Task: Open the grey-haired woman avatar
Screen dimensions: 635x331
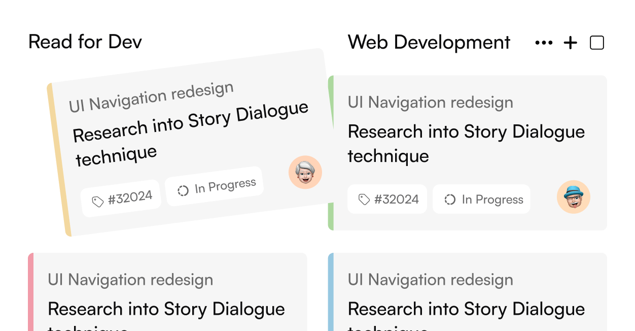Action: point(305,173)
